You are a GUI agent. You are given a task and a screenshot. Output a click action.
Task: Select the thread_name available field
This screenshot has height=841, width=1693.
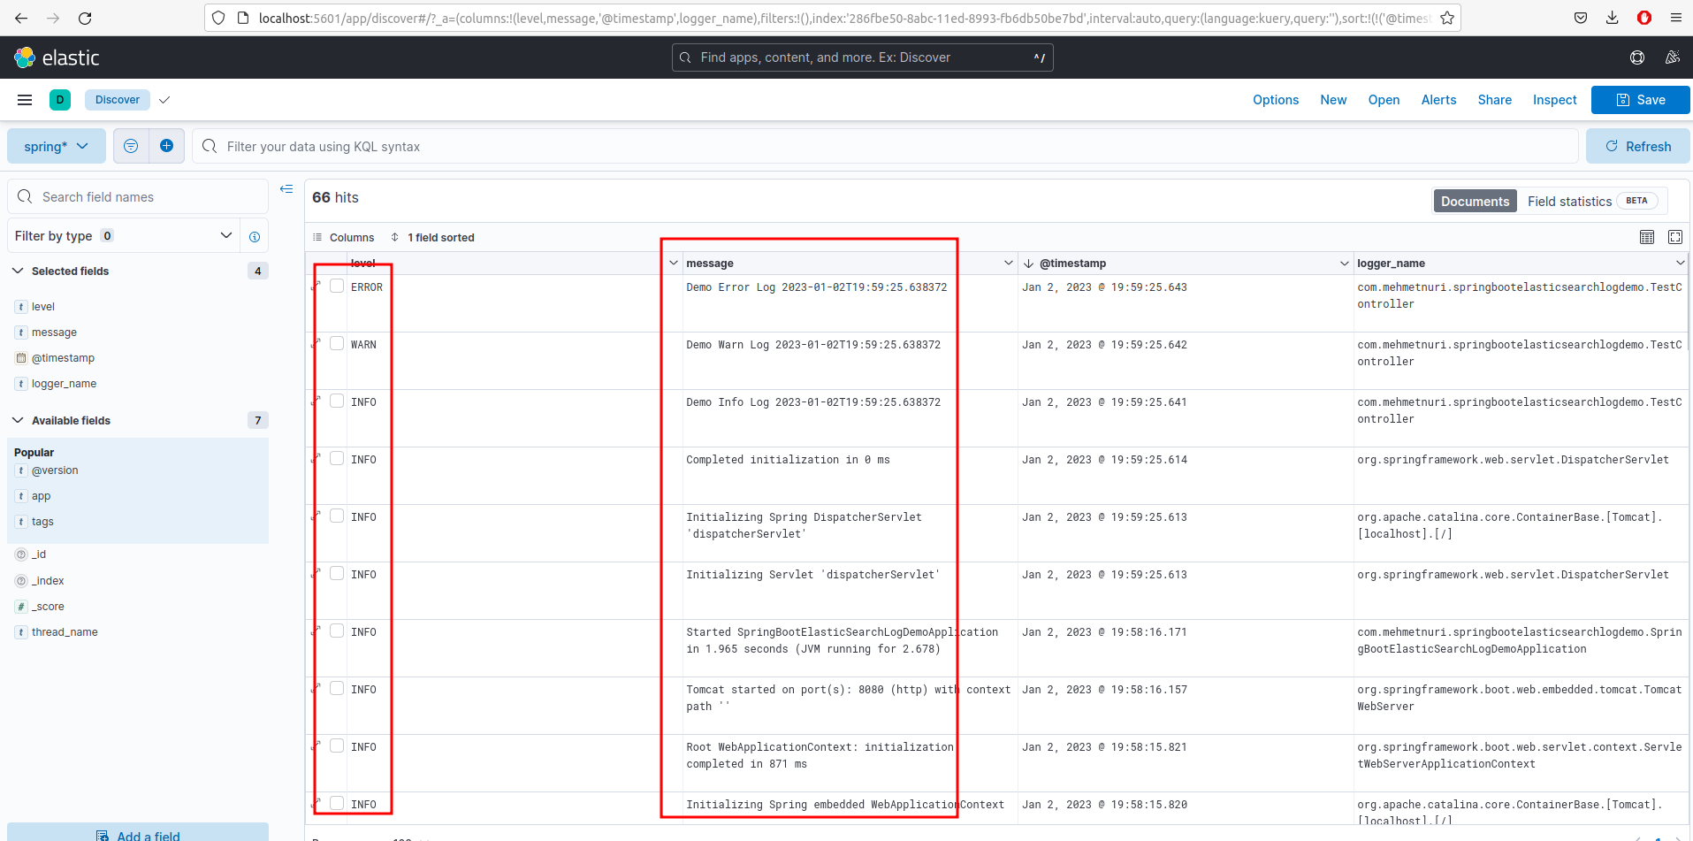[65, 632]
